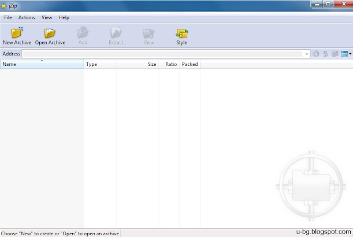Click the jZip title bar app icon

pyautogui.click(x=4, y=6)
